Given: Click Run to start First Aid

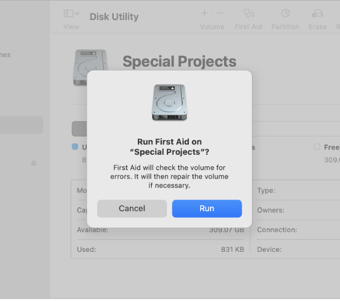Looking at the screenshot, I should [x=207, y=209].
